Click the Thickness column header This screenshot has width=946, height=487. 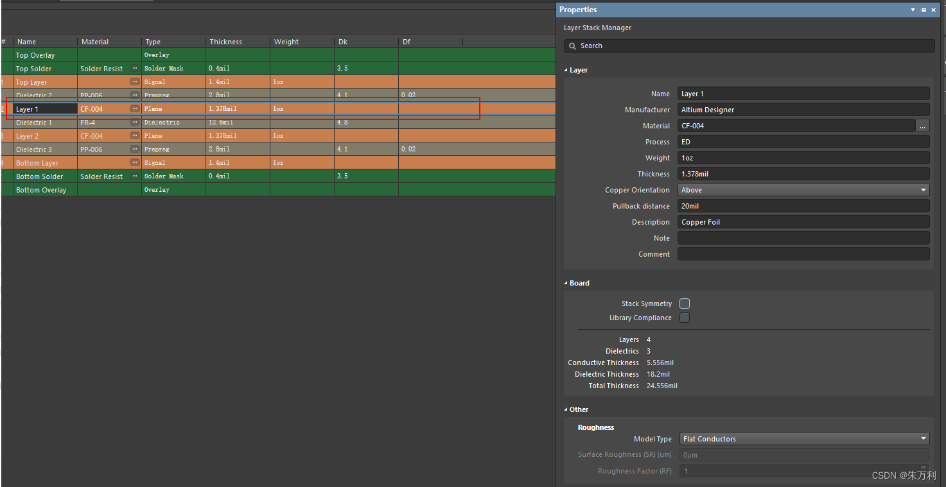pos(226,42)
